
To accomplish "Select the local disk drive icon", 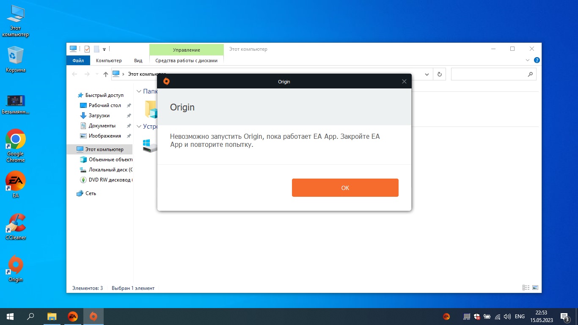I will pos(150,146).
